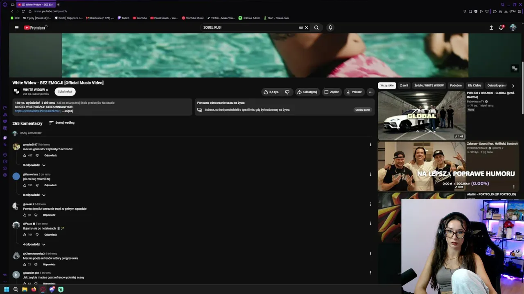524x294 pixels.
Task: Clear the search query with the X
Action: pyautogui.click(x=306, y=28)
